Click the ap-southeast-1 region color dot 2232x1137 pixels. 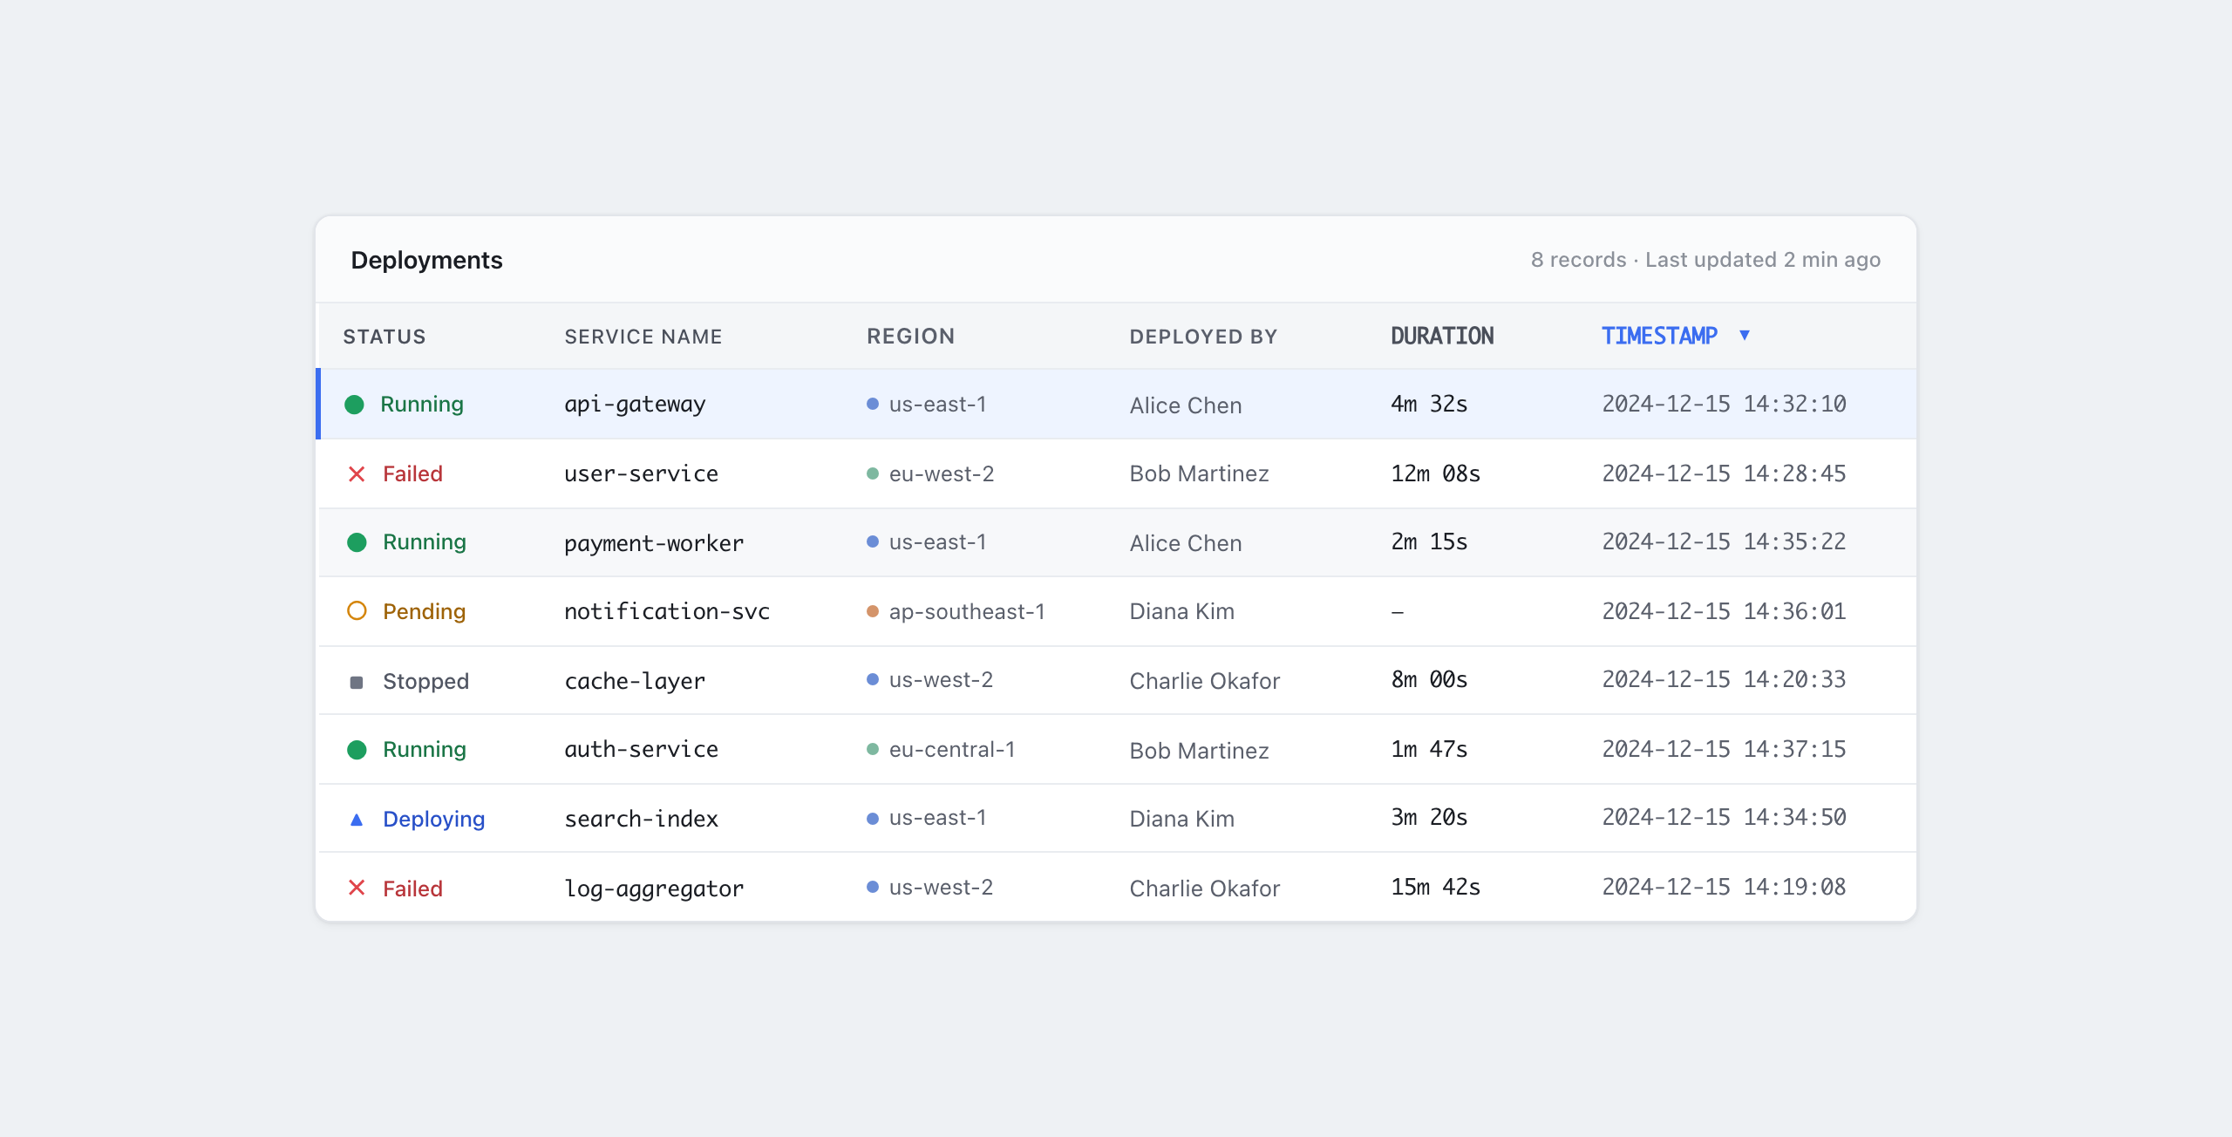point(873,611)
